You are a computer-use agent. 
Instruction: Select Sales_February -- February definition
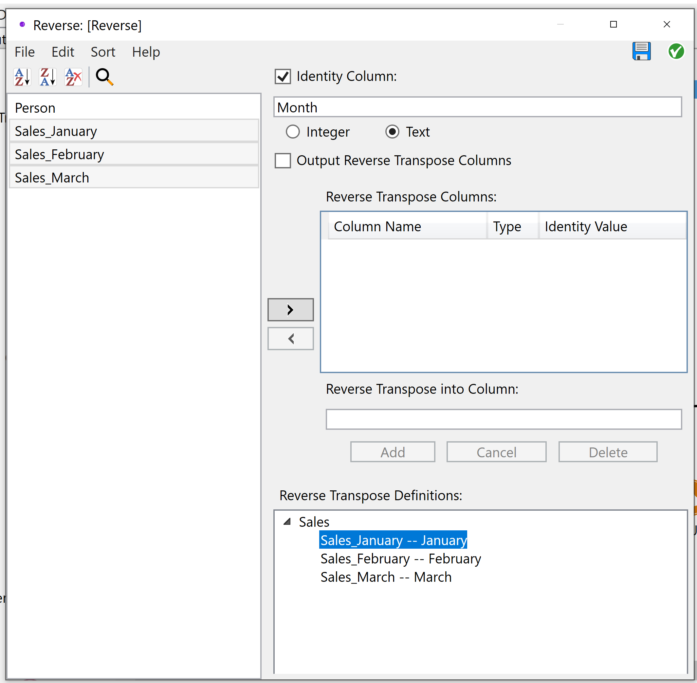400,559
